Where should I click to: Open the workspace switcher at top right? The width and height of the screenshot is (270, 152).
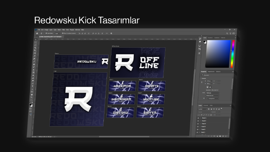click(234, 33)
